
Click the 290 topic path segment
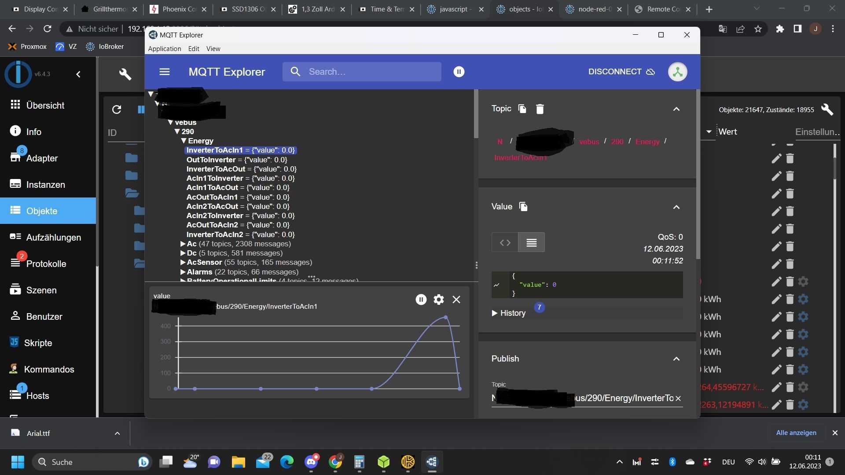click(617, 142)
